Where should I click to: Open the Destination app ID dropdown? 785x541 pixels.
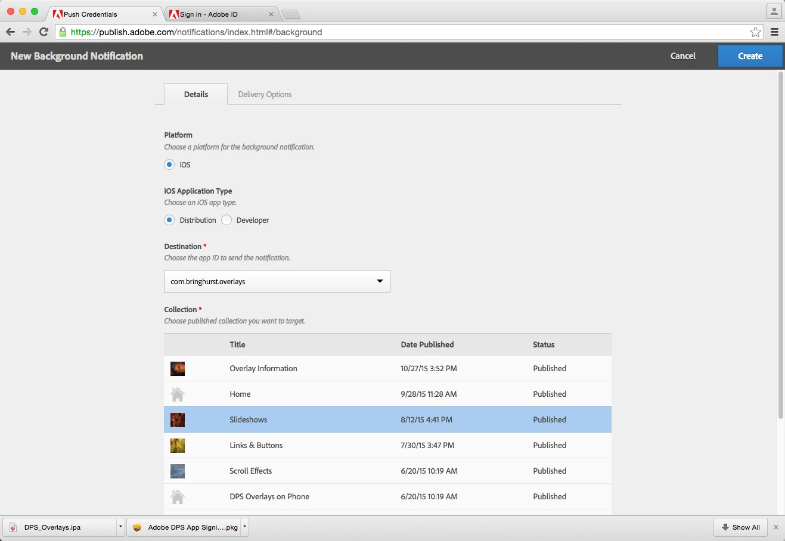click(x=277, y=281)
